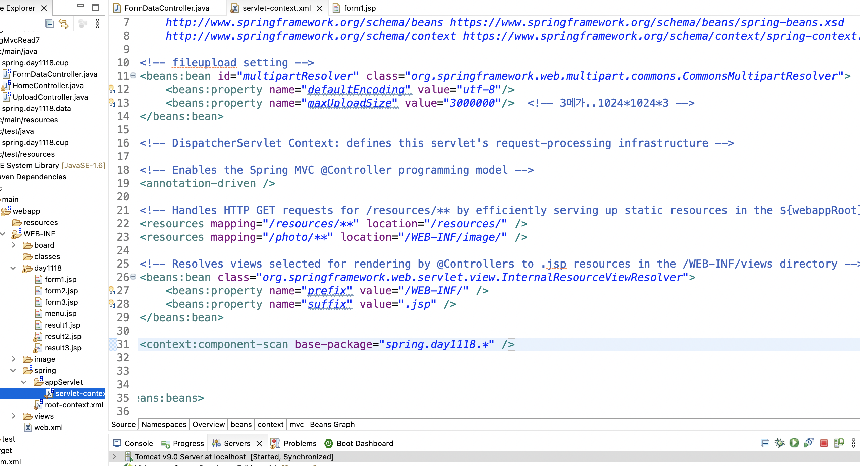Start the server in debug mode
Screen dimensions: 860x466
click(x=780, y=443)
